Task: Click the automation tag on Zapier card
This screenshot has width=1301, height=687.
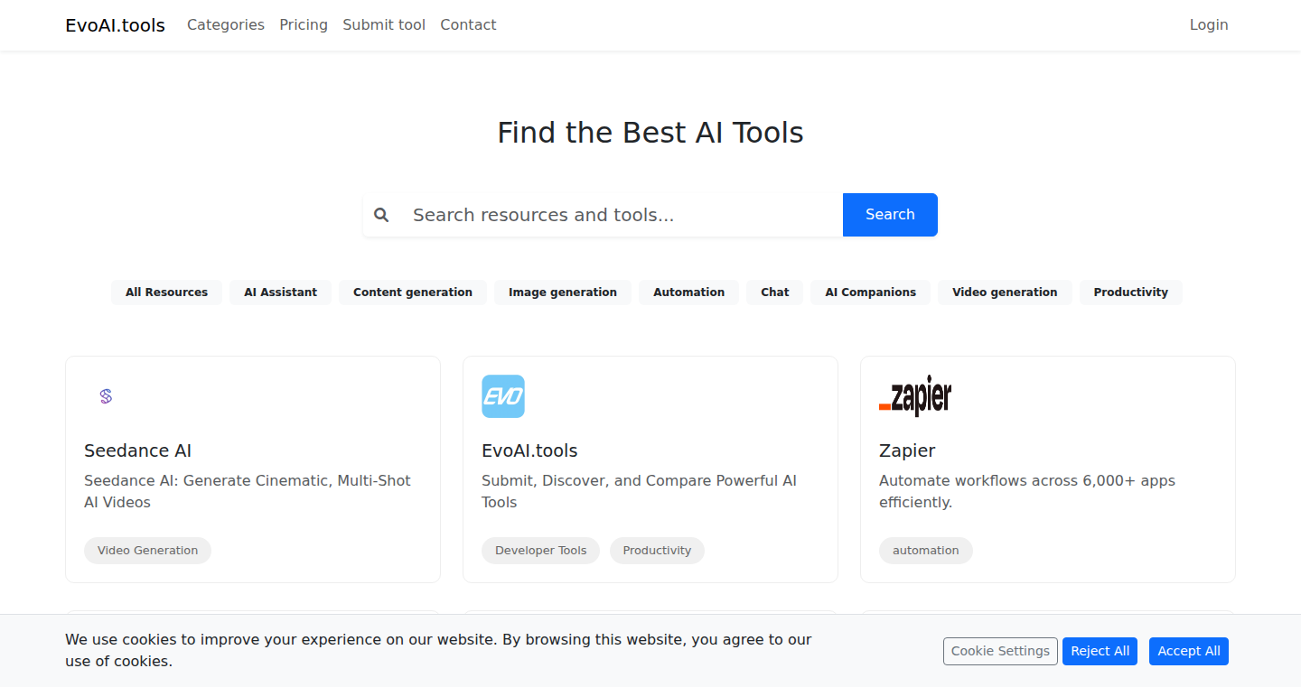Action: coord(926,551)
